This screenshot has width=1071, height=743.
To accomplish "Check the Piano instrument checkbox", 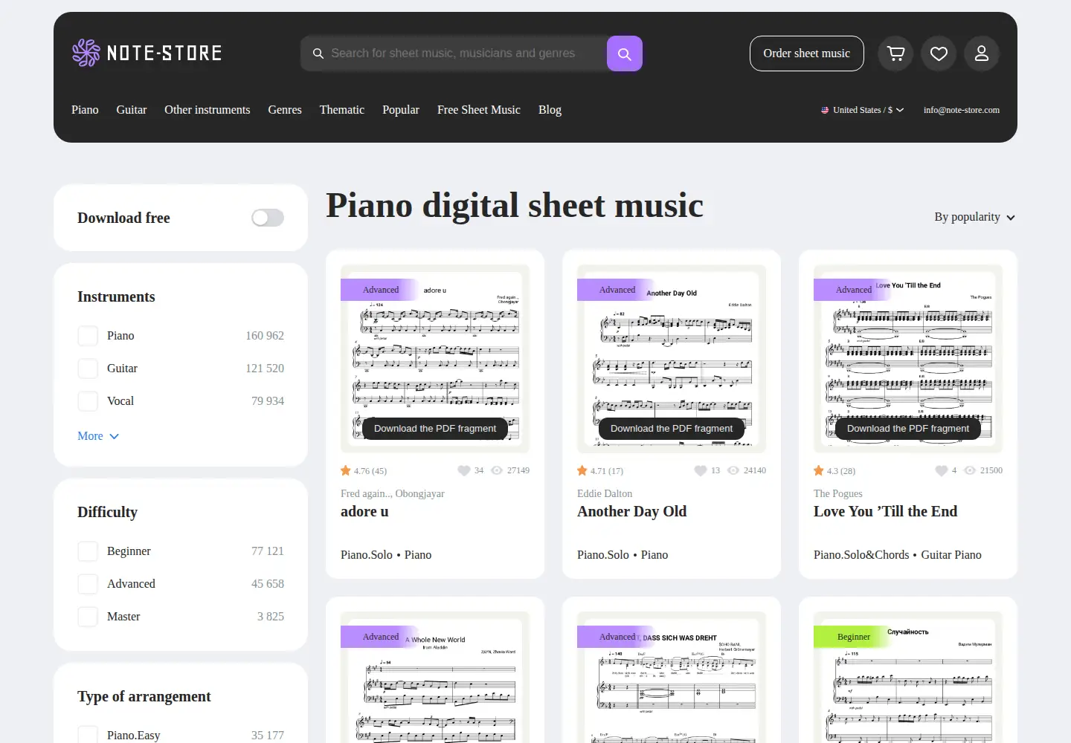I will coord(88,336).
